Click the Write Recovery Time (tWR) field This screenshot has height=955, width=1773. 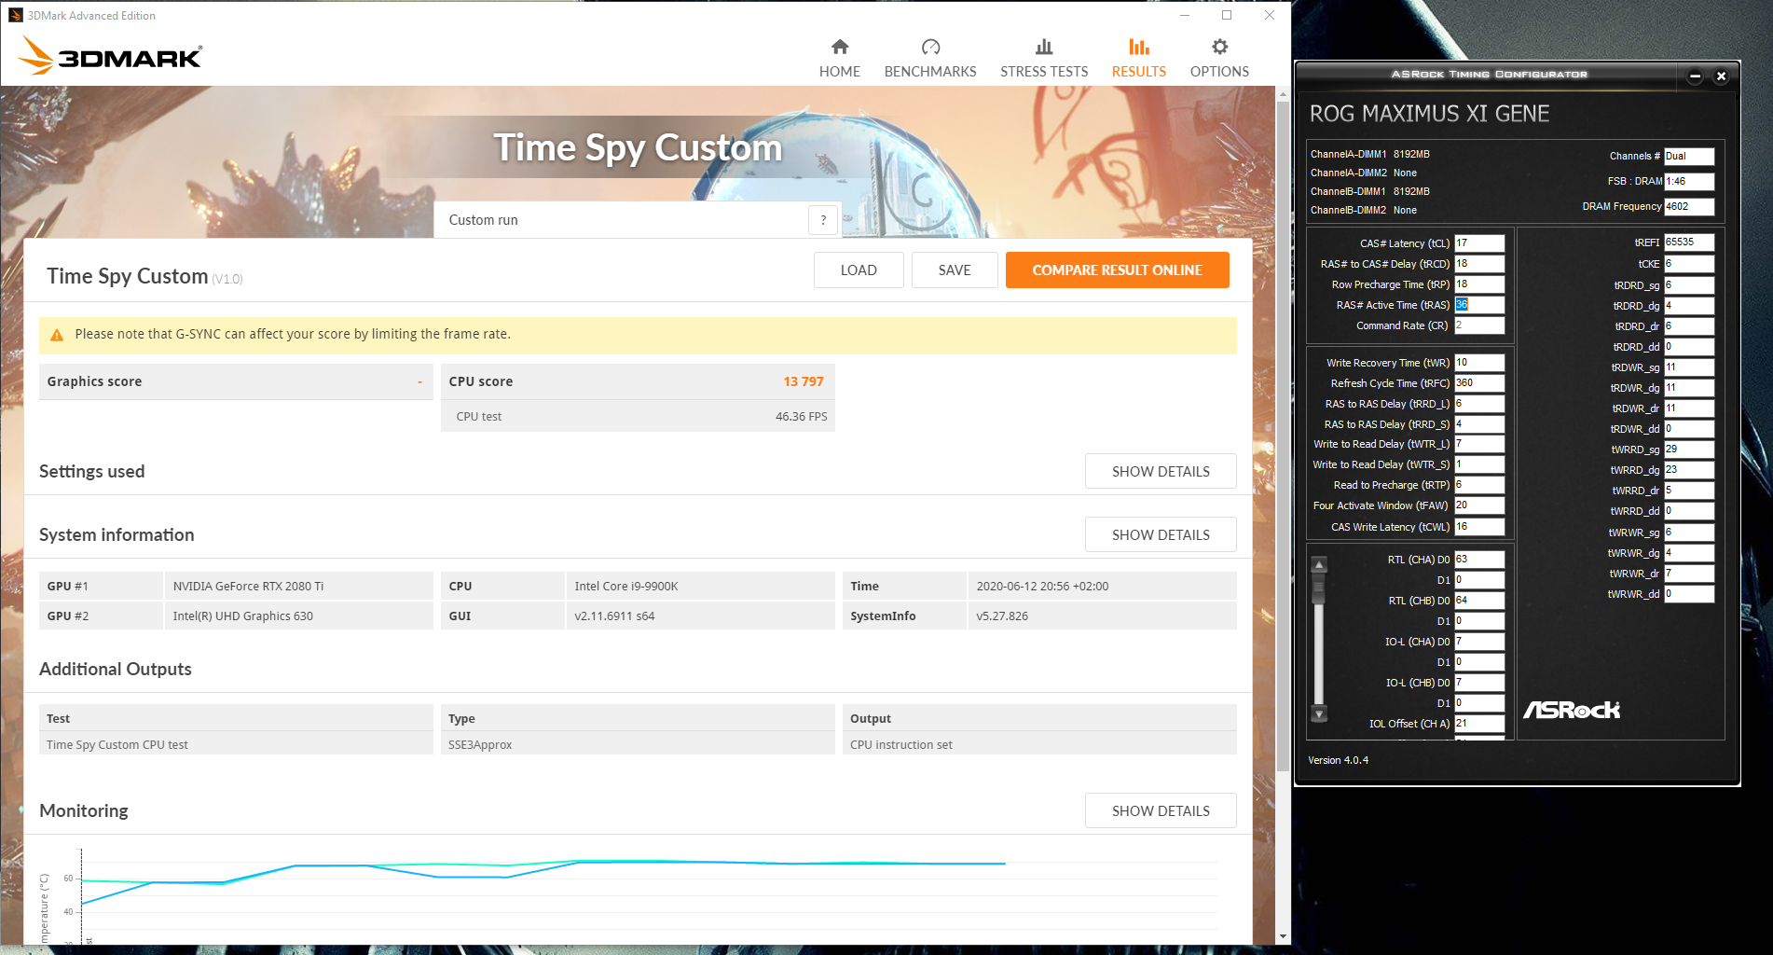pos(1479,363)
